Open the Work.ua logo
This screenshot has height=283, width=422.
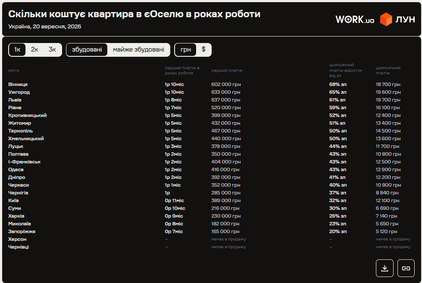click(355, 19)
